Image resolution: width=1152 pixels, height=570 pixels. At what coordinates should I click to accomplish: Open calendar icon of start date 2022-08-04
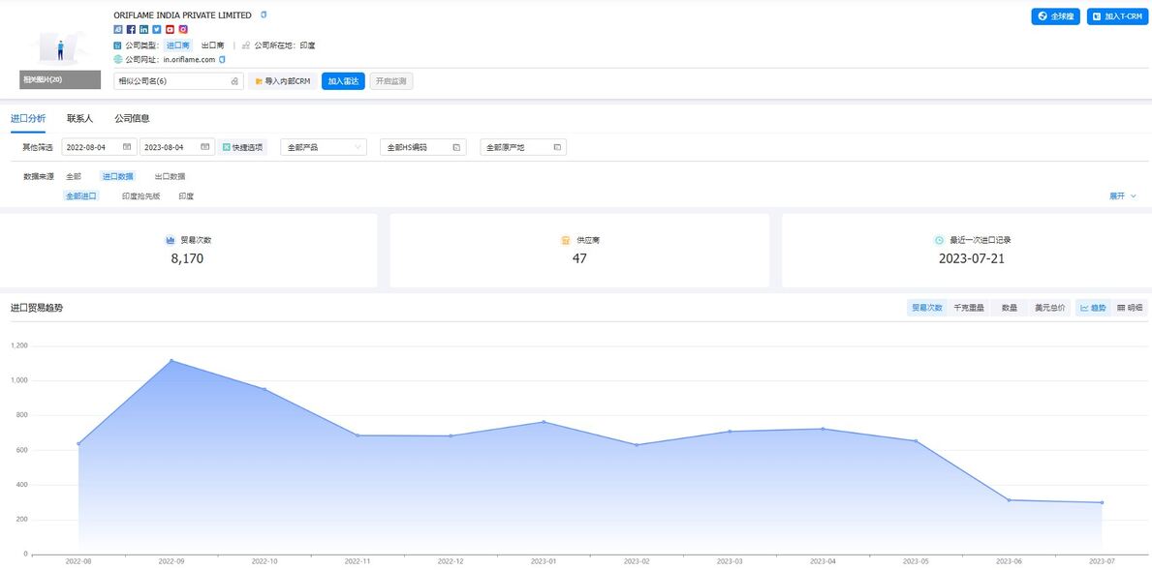126,147
